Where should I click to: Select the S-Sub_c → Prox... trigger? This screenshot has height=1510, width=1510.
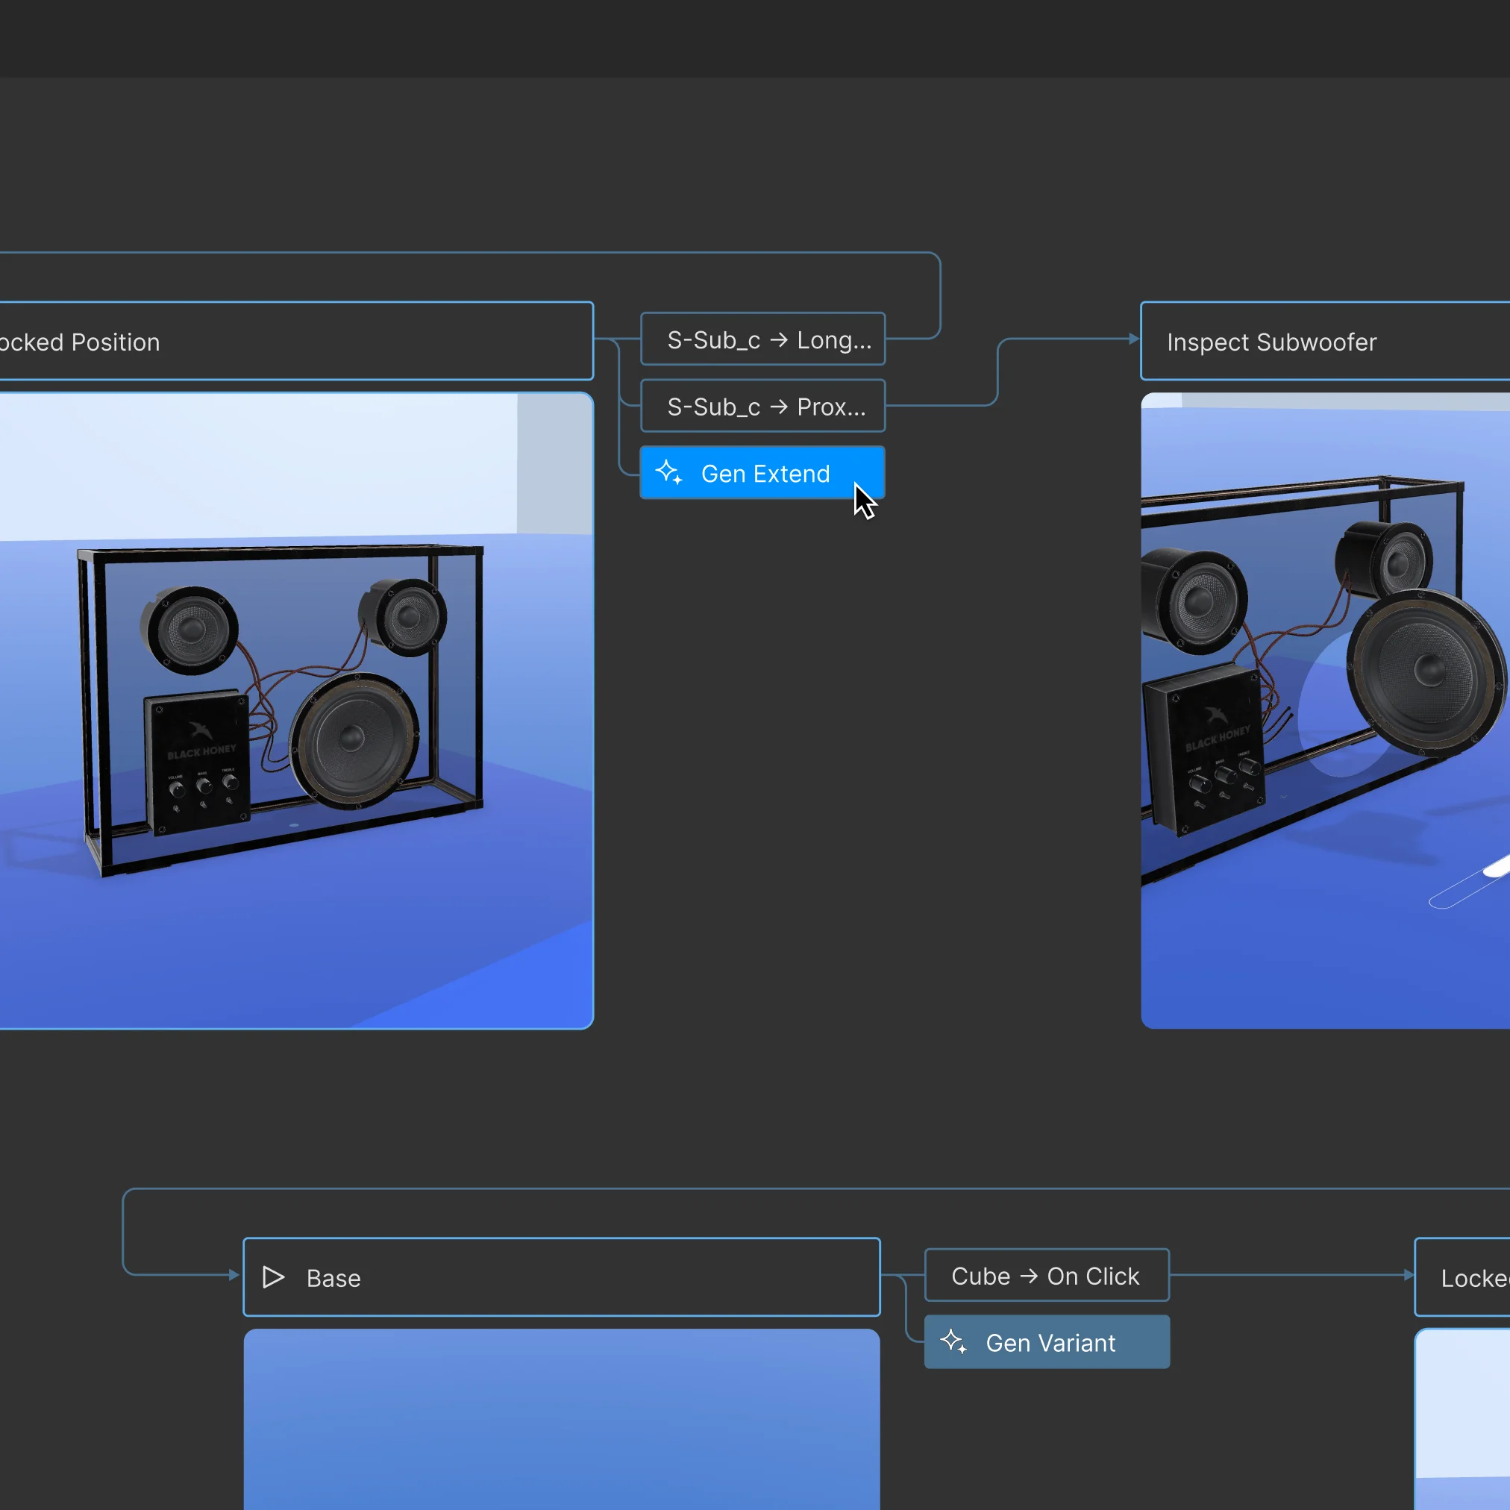pyautogui.click(x=762, y=406)
